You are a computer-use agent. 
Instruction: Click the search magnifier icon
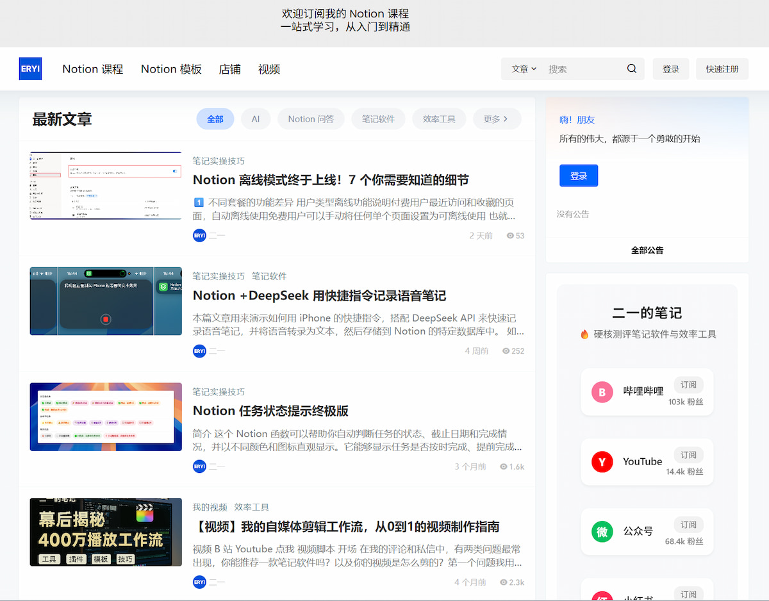[631, 69]
